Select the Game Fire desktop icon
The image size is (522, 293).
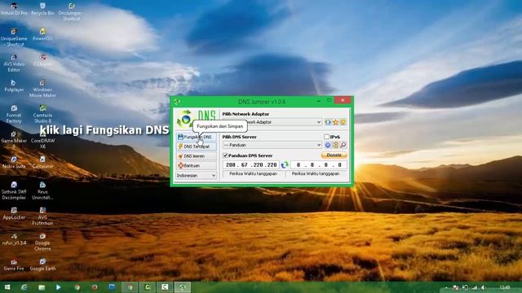coord(14,265)
